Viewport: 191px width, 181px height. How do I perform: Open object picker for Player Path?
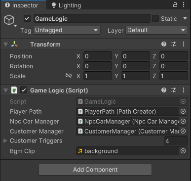pos(183,111)
